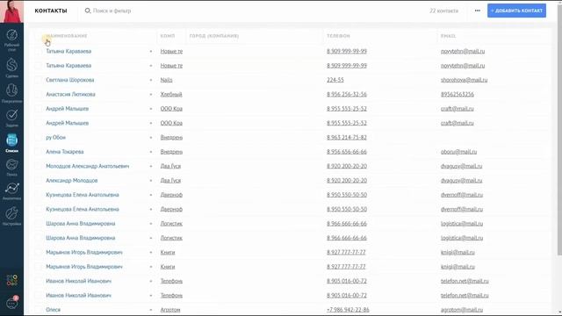Screen dimensions: 562x316
Task: Click email agrotom@mail.ru
Action: click(462, 310)
